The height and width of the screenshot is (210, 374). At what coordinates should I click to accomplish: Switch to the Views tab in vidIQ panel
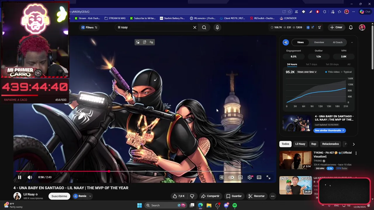point(300,42)
